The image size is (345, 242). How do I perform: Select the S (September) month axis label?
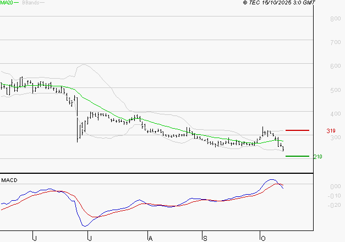[204, 238]
